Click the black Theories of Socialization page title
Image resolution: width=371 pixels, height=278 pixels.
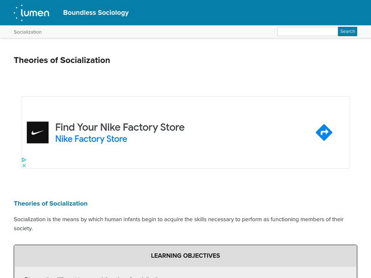pyautogui.click(x=62, y=60)
